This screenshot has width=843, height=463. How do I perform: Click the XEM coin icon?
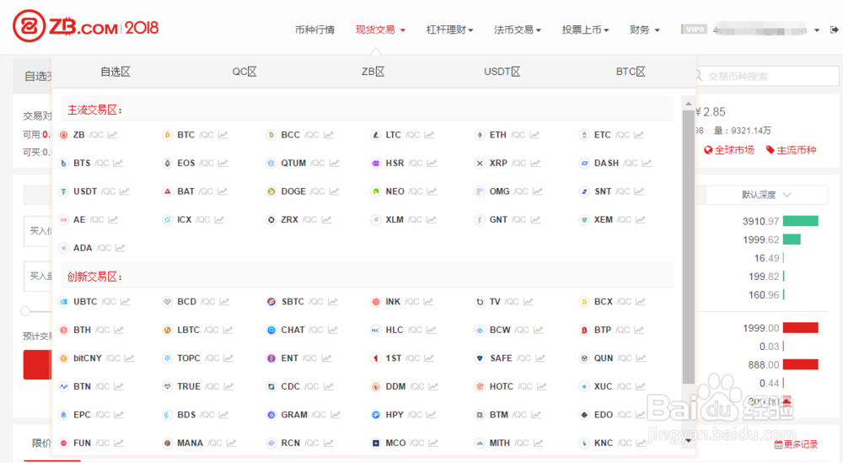click(584, 219)
